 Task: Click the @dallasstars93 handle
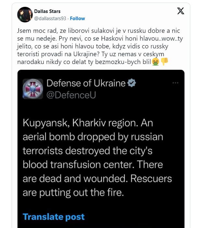pos(50,19)
